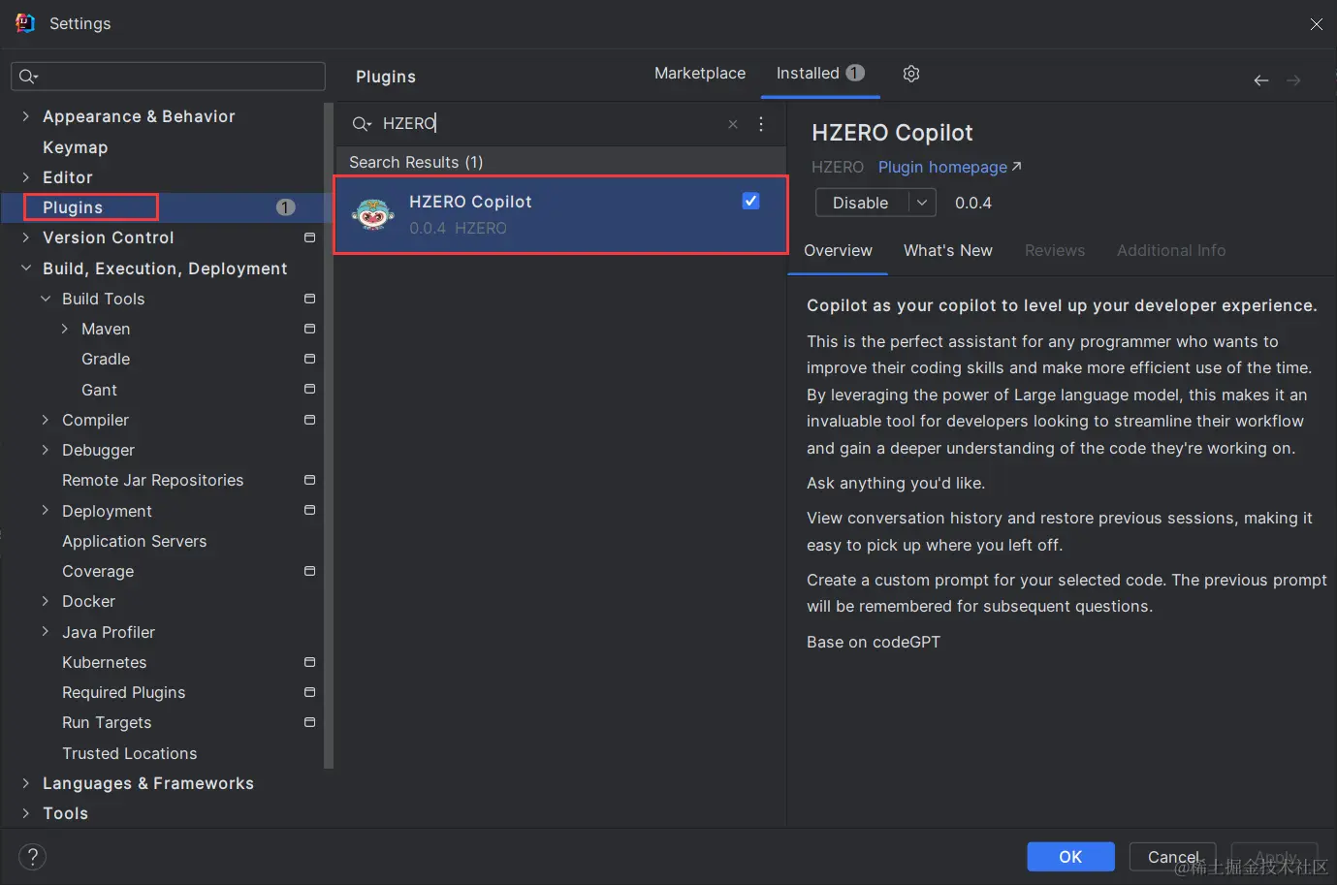Expand the Version Control section
This screenshot has height=885, width=1337.
point(25,237)
